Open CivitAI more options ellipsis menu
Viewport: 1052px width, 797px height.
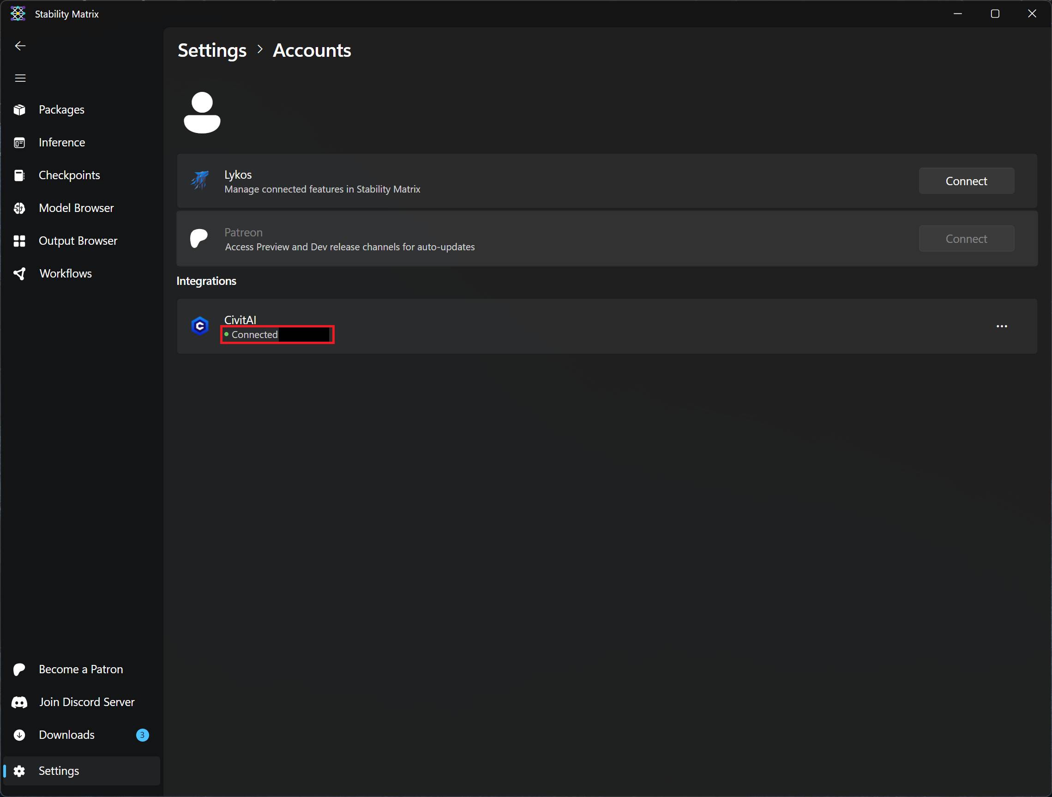pos(1002,326)
